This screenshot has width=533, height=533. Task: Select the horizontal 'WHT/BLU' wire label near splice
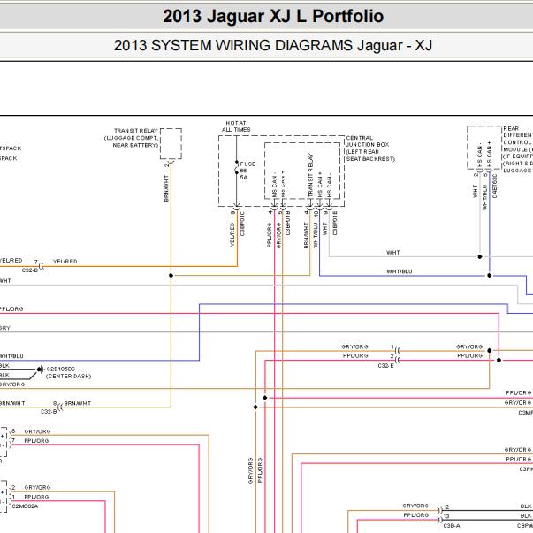point(399,271)
